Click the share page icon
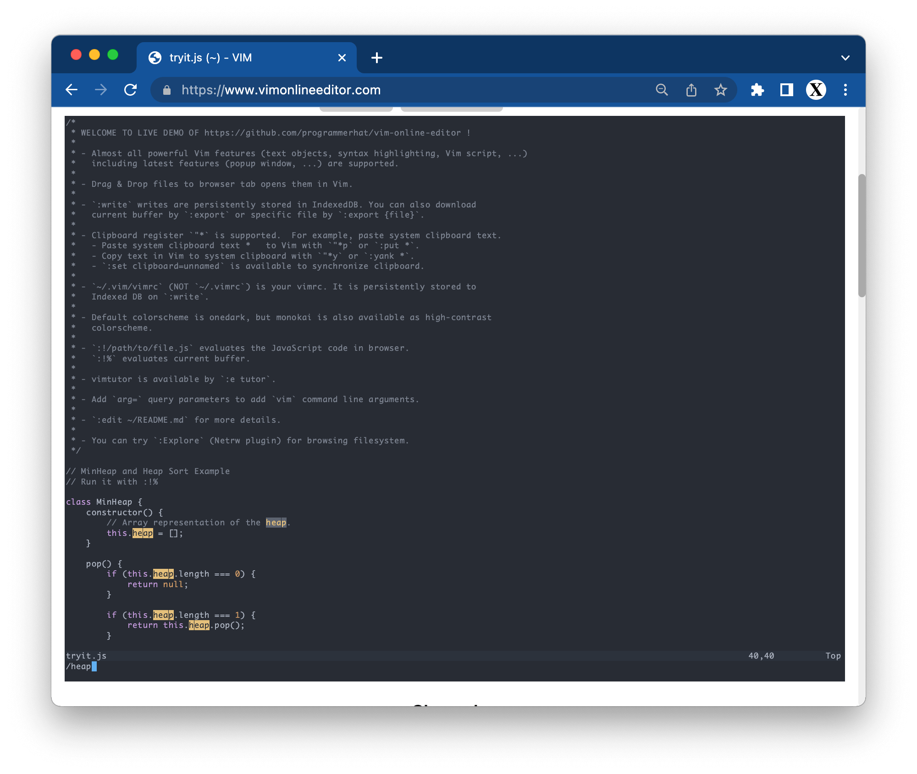The width and height of the screenshot is (917, 774). coord(691,90)
